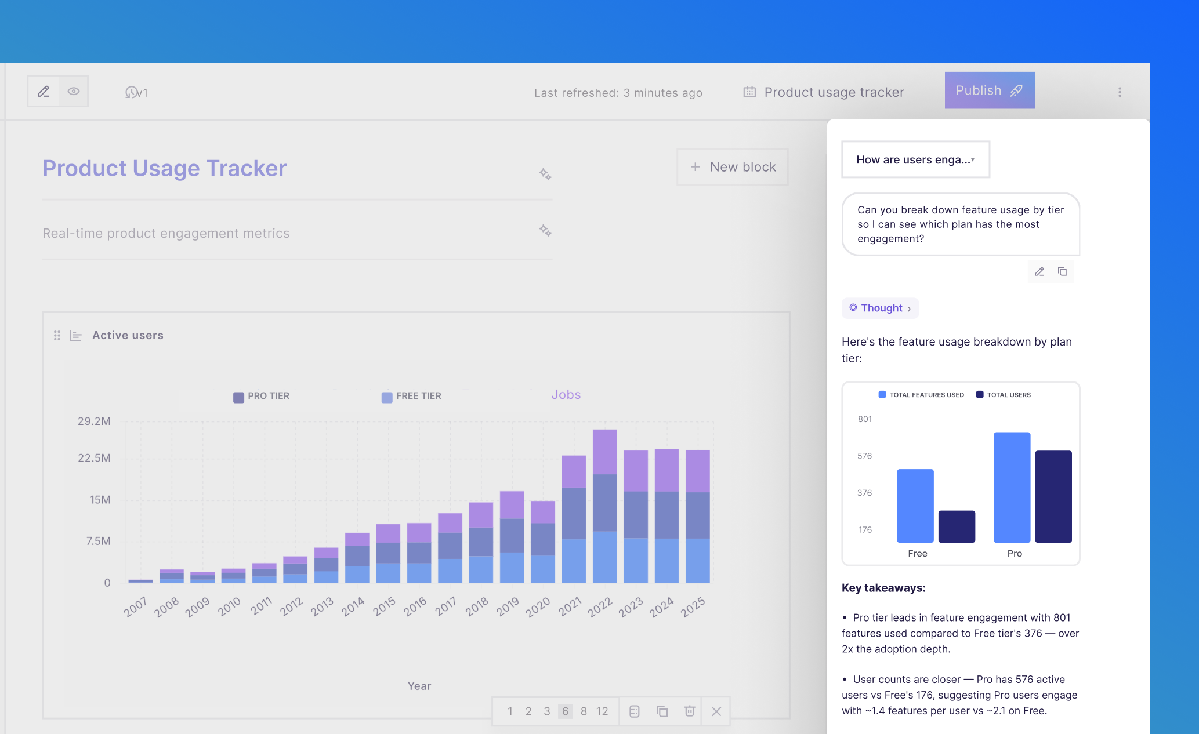This screenshot has height=734, width=1199.
Task: Switch to preview mode with the eye toggle
Action: (x=73, y=91)
